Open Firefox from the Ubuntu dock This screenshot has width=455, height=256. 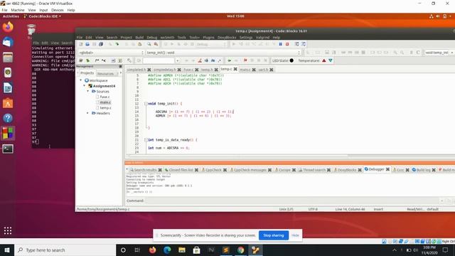pyautogui.click(x=8, y=27)
